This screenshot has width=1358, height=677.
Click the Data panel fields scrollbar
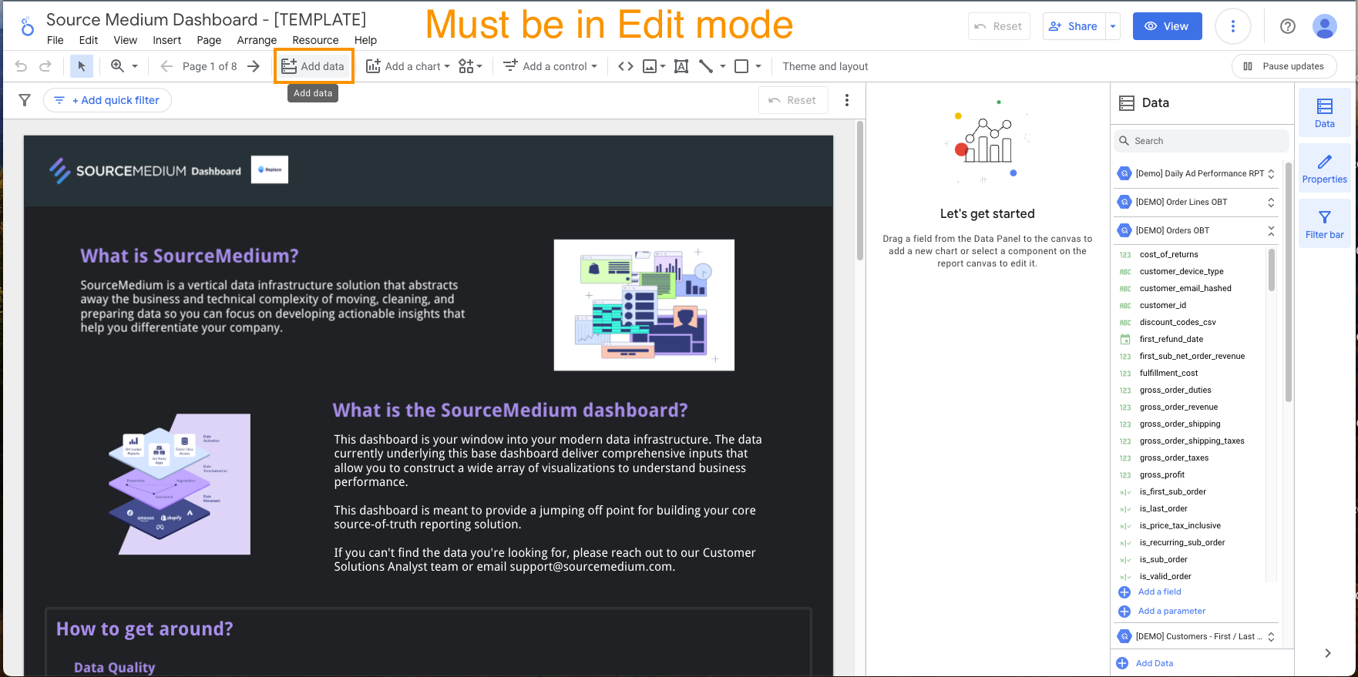pyautogui.click(x=1272, y=270)
